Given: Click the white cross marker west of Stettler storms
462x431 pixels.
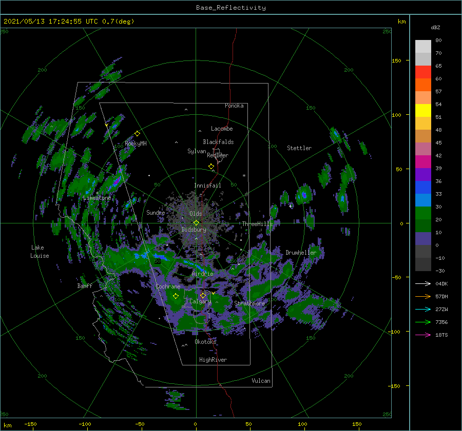Looking at the screenshot, I should [290, 206].
